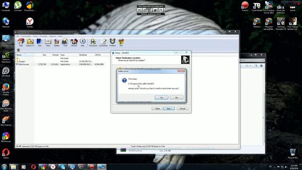The image size is (302, 170).
Task: Open Pro Evolution Soccer 2013 shortcut
Action: (x=269, y=8)
